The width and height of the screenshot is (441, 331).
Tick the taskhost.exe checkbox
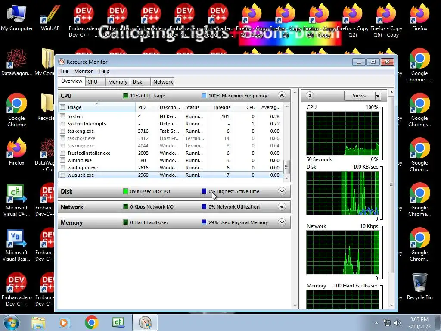click(x=63, y=138)
